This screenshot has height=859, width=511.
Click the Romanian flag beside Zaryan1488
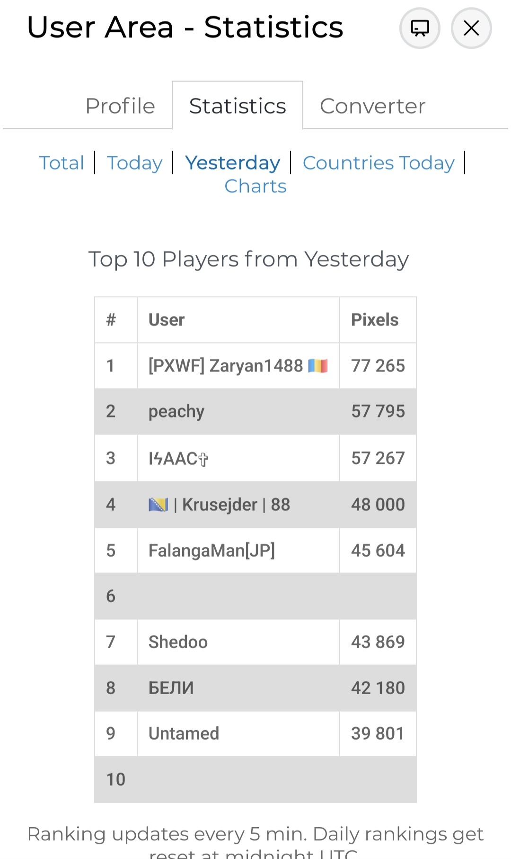317,366
